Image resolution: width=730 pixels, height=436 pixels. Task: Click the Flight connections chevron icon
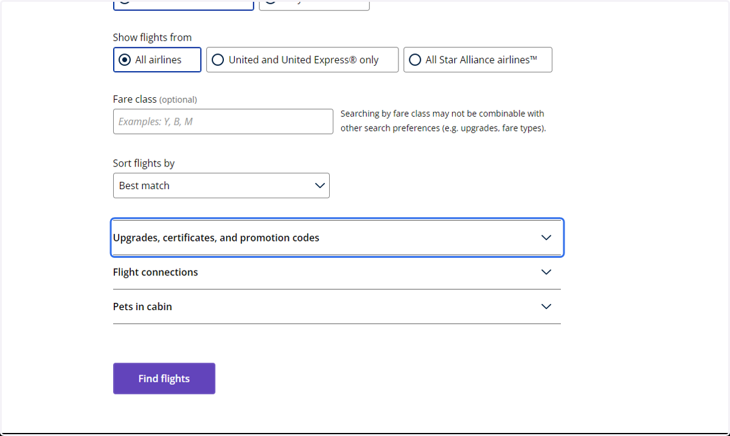tap(546, 272)
